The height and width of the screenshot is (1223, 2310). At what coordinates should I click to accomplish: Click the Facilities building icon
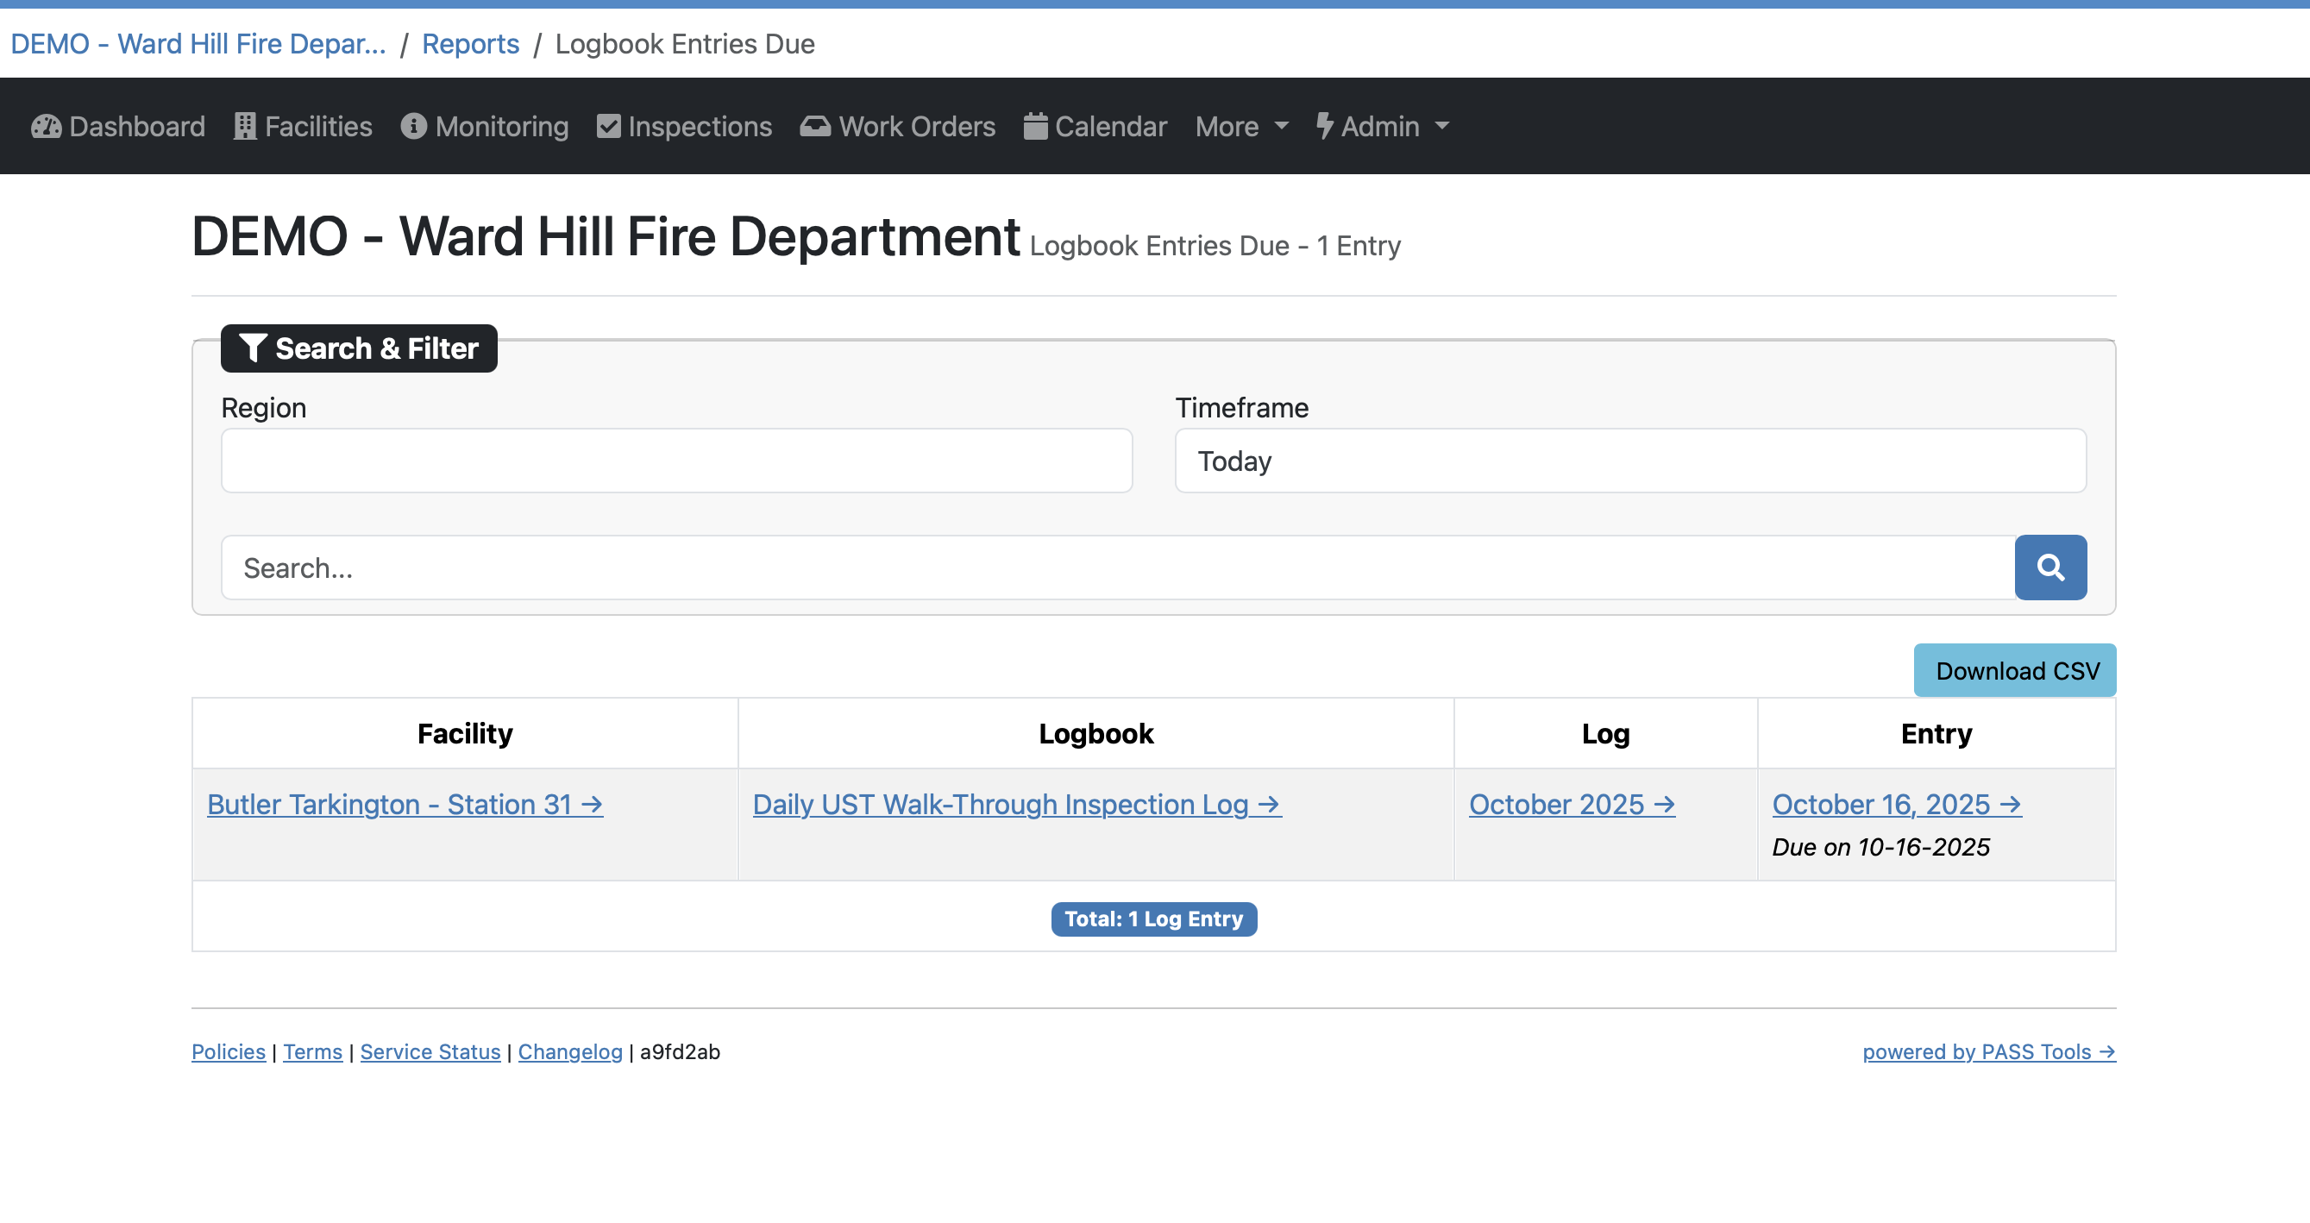(245, 127)
